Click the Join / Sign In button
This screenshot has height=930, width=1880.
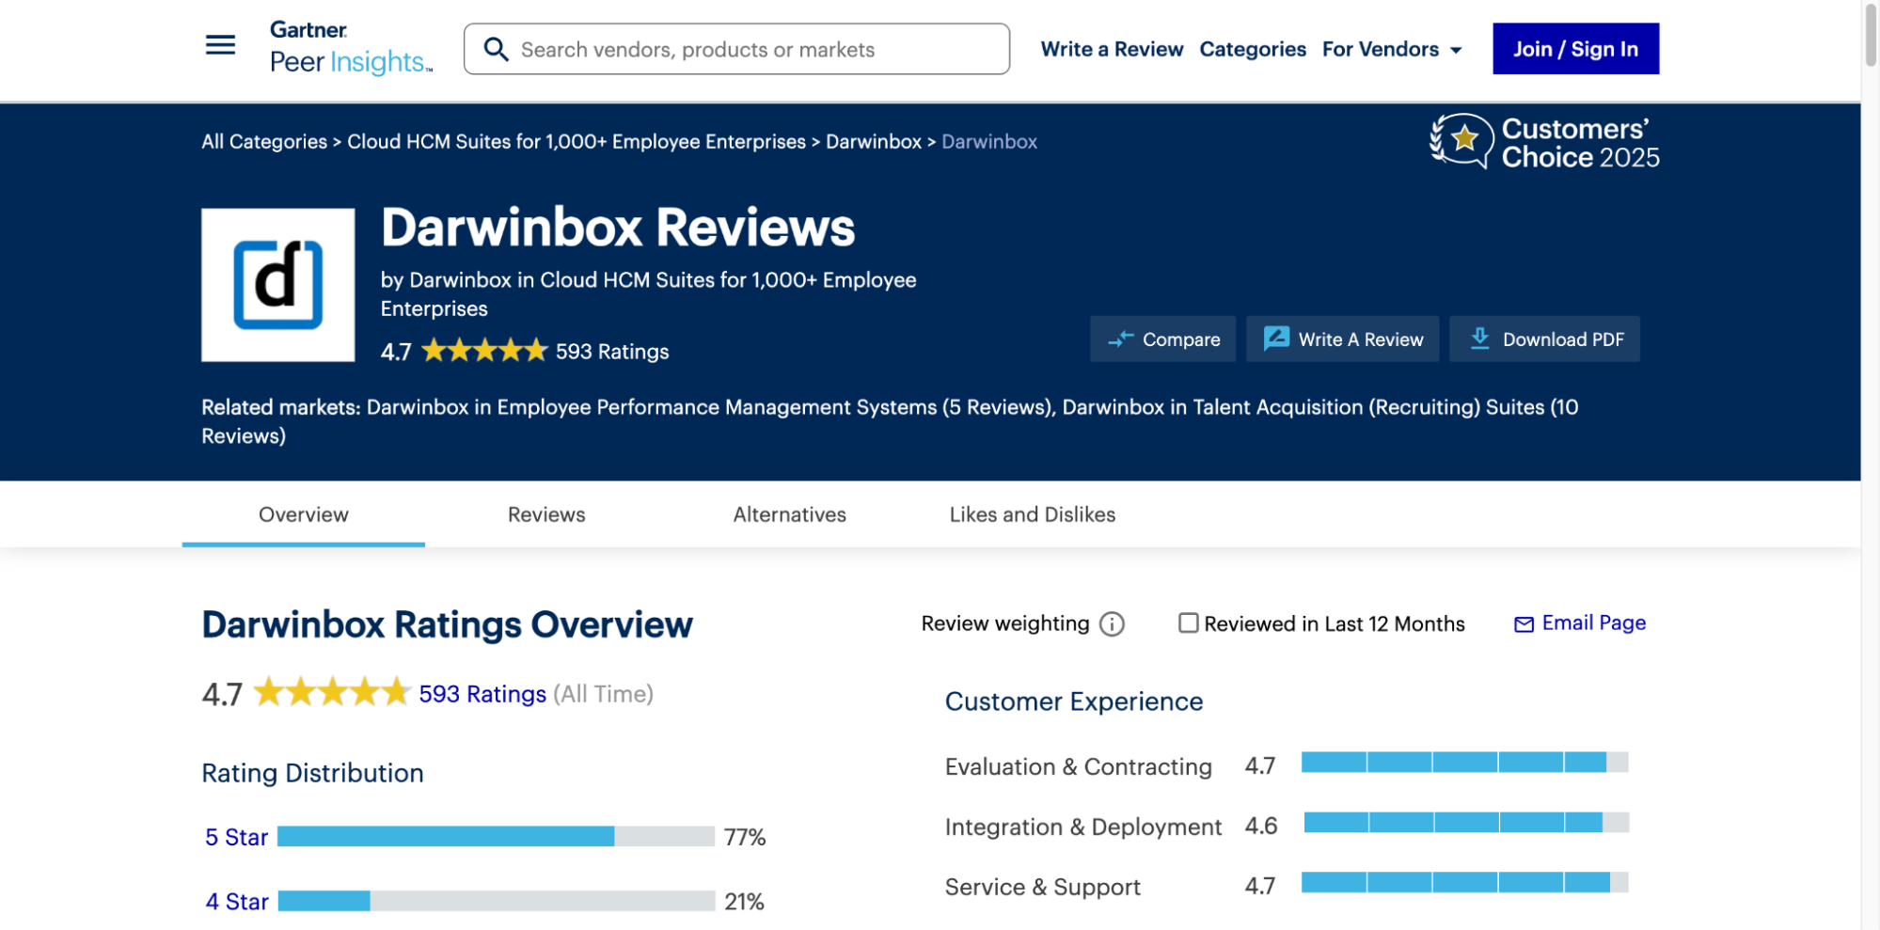click(x=1574, y=48)
